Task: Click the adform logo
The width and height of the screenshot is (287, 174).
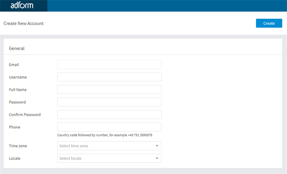Action: [22, 5]
